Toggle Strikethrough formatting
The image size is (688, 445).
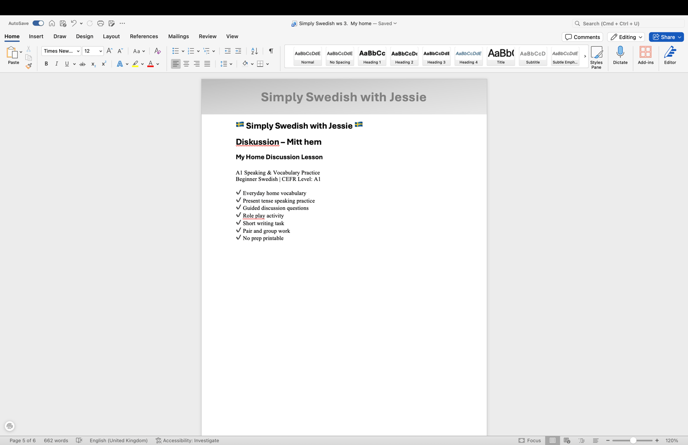point(83,64)
